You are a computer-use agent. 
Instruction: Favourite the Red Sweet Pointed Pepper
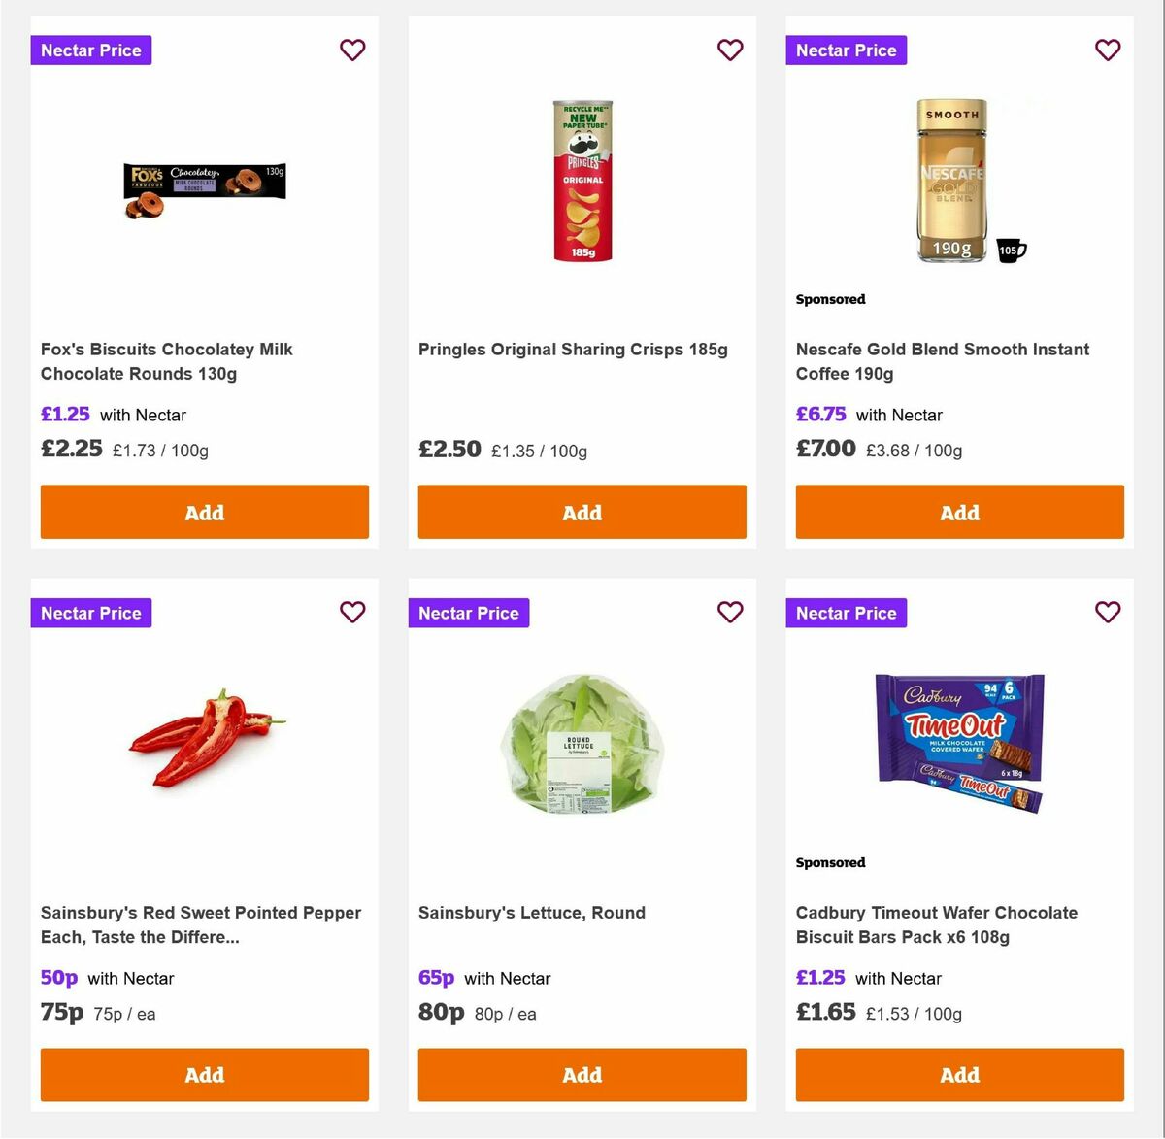[x=352, y=613]
